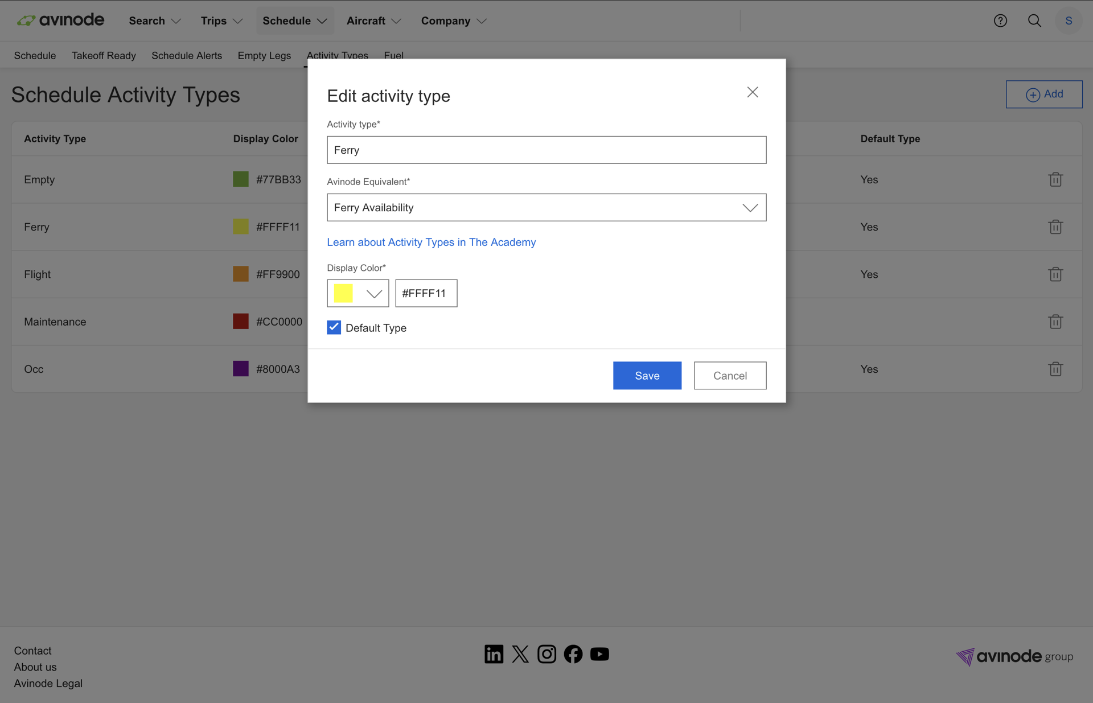Viewport: 1093px width, 703px height.
Task: Click the help question mark icon
Action: click(x=1000, y=21)
